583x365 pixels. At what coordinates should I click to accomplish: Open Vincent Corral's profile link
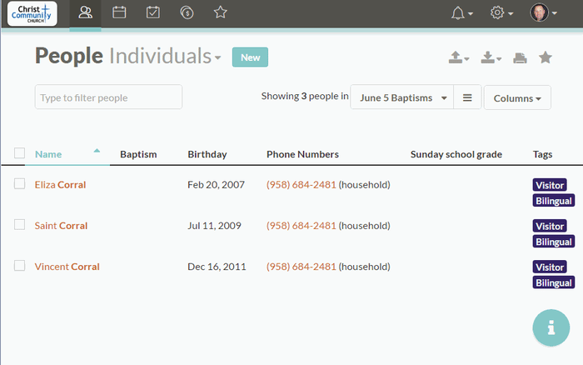coord(67,267)
